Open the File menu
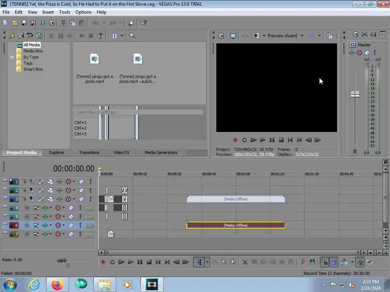This screenshot has width=390, height=292. click(6, 12)
